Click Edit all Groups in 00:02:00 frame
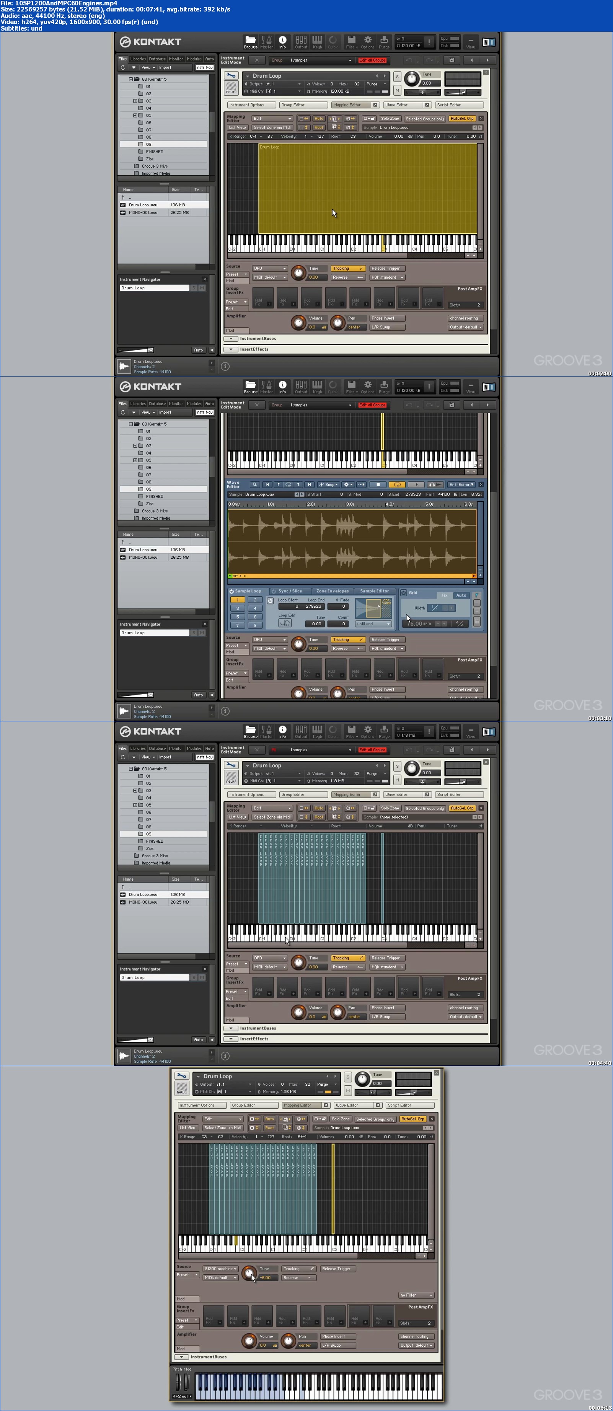This screenshot has width=613, height=1411. [x=373, y=60]
